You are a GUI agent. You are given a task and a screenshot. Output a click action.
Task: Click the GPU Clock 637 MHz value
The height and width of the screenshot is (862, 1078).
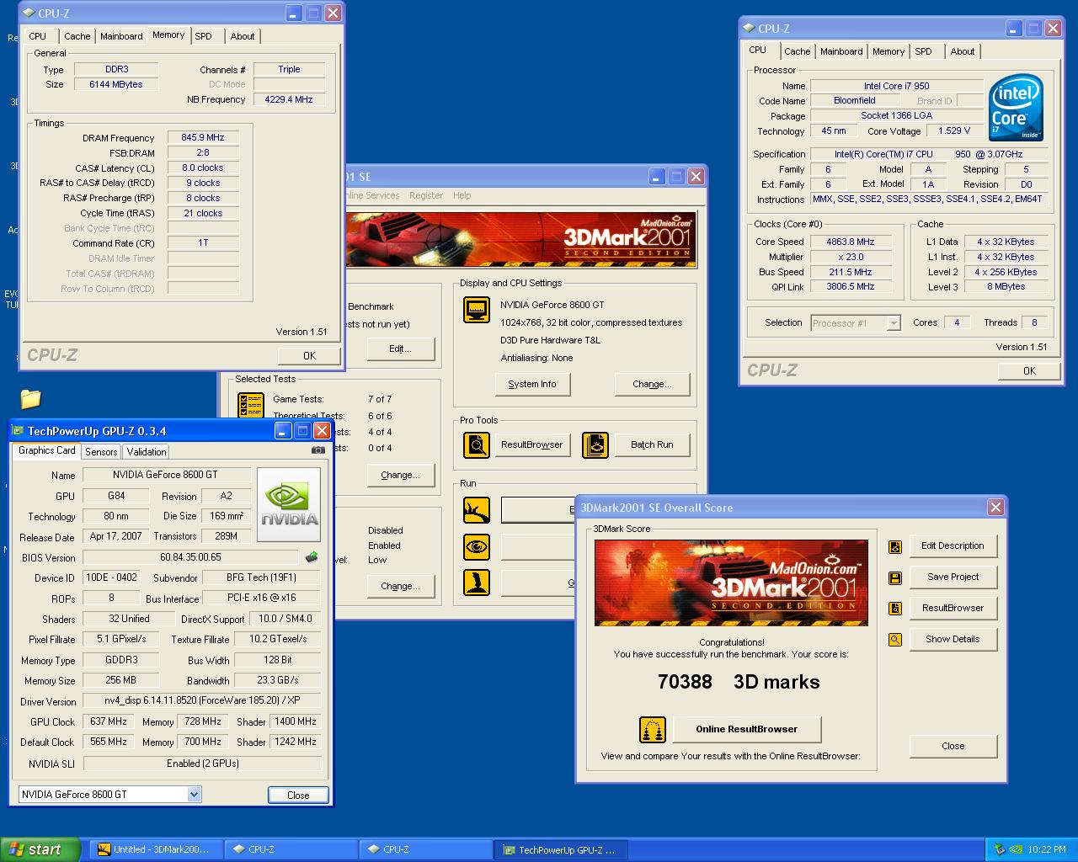tap(109, 721)
